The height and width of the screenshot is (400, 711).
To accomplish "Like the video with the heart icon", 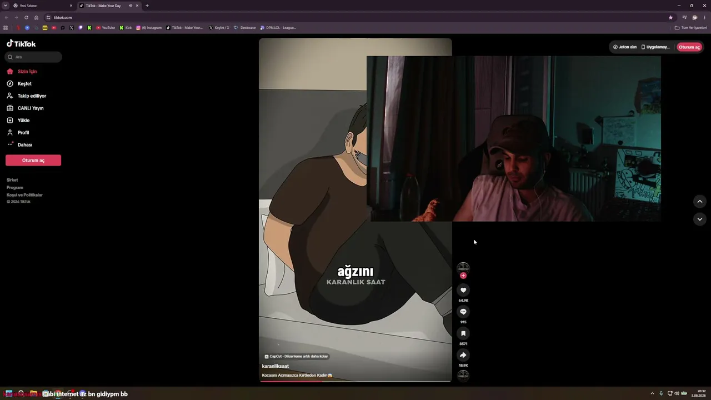I will [463, 290].
